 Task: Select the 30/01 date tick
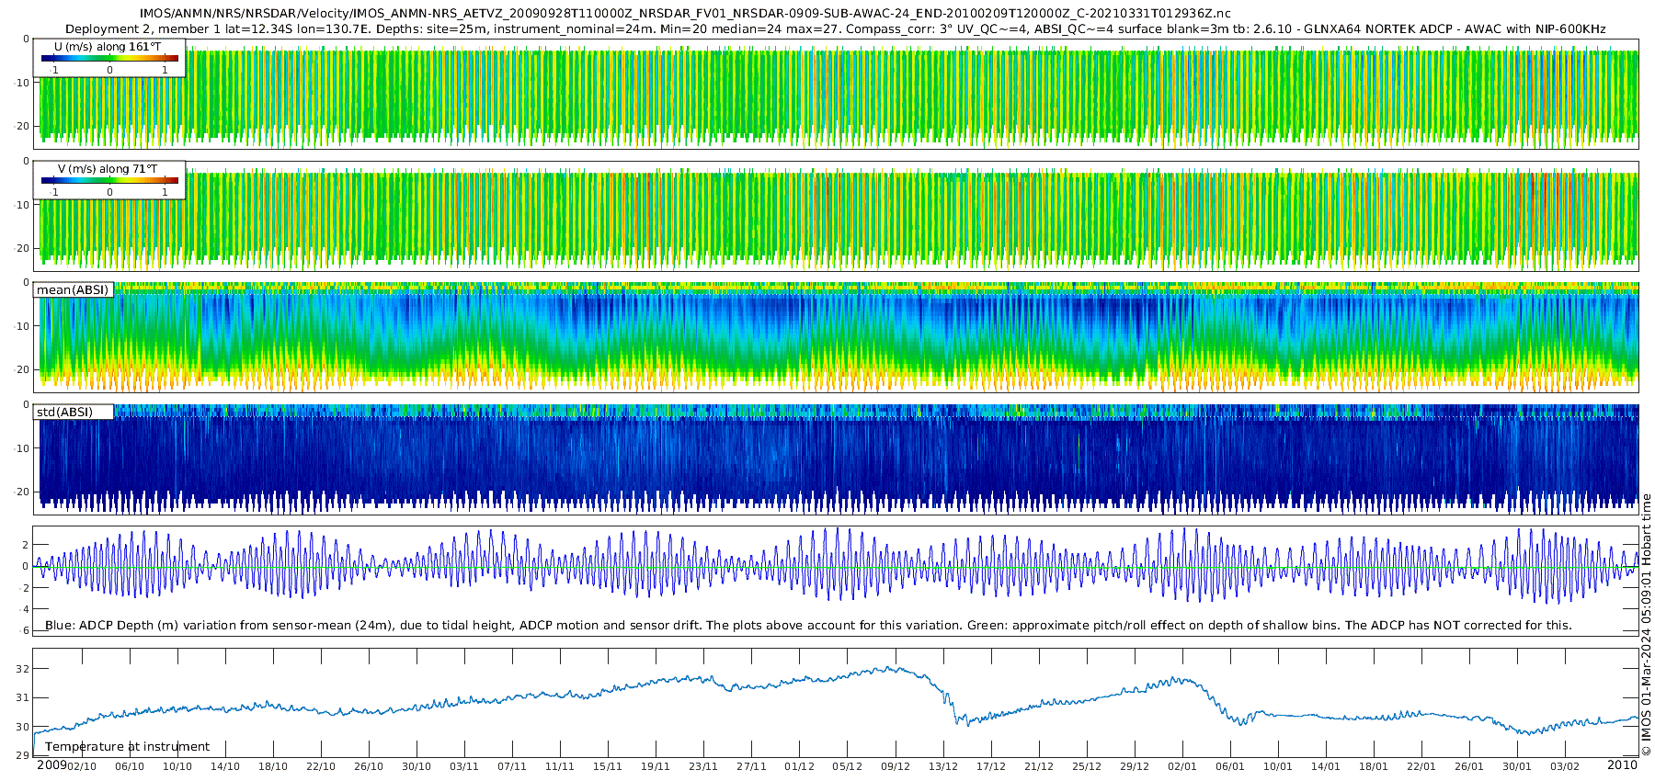(1517, 766)
